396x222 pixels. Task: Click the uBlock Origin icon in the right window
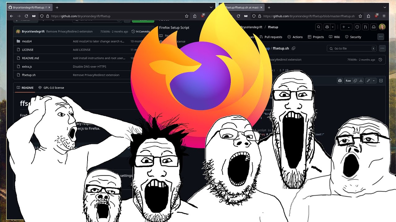(x=377, y=15)
